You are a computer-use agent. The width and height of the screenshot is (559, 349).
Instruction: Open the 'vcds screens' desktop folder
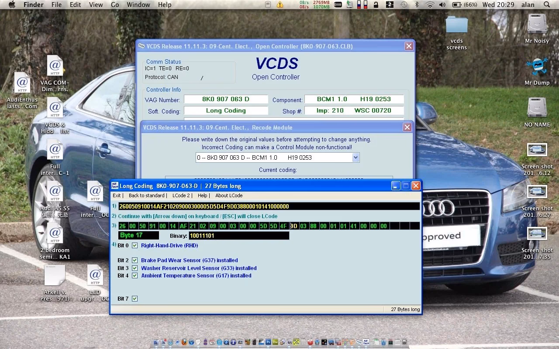(x=456, y=25)
